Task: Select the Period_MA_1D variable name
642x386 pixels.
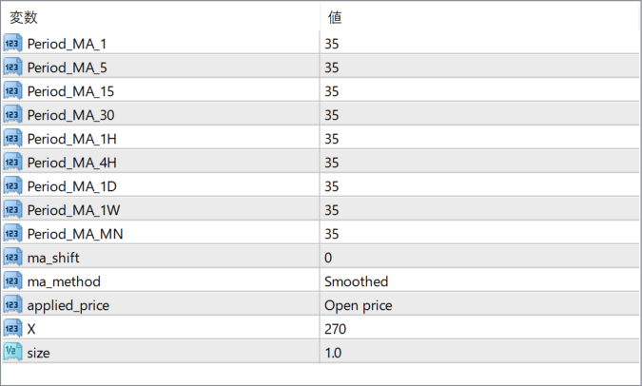Action: [72, 186]
